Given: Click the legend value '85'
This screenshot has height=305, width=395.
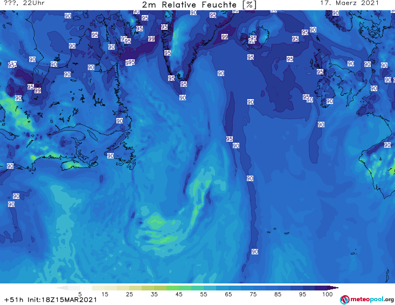Looking at the screenshot, I should pos(278,294).
